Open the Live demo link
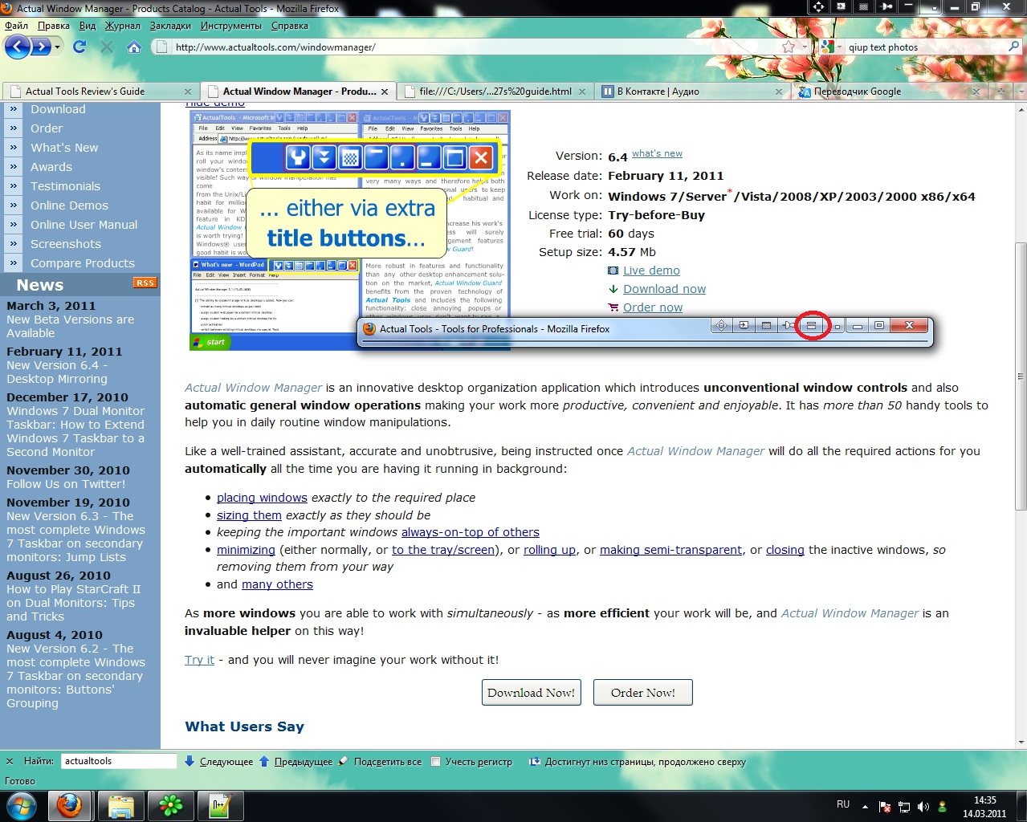 (x=651, y=271)
